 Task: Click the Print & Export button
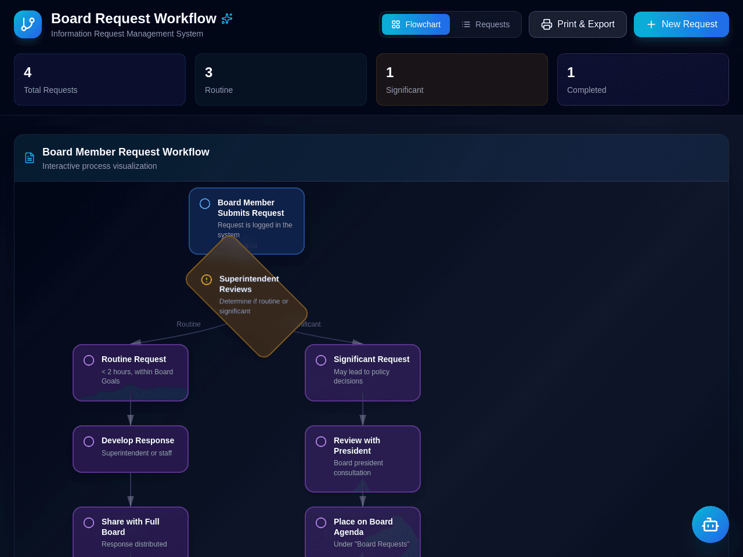coord(578,24)
